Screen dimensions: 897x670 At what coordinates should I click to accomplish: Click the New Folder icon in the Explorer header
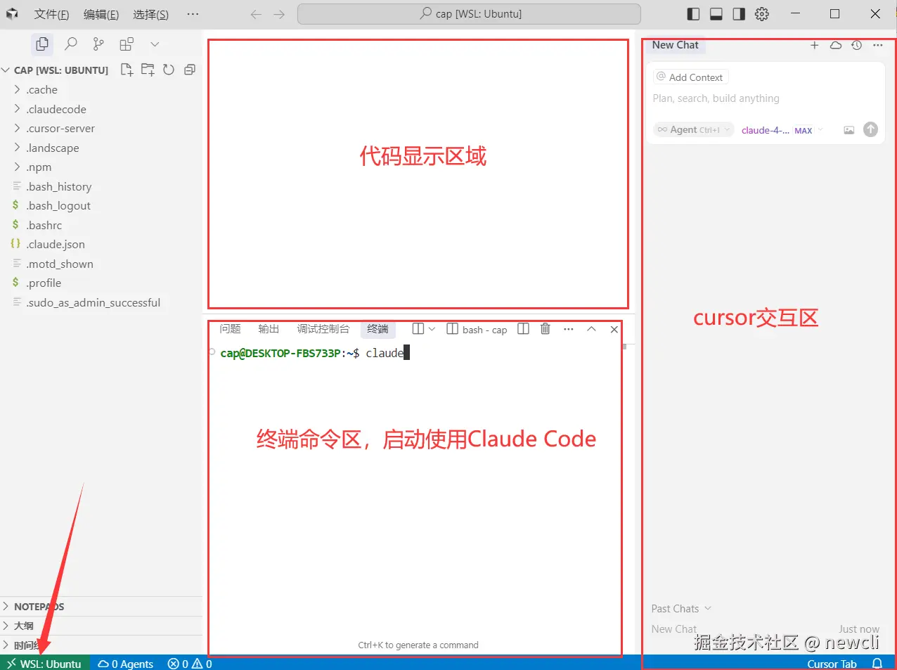[x=148, y=70]
